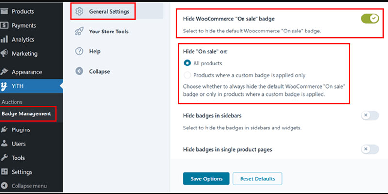Click the Save Options button
The image size is (388, 194).
click(x=207, y=178)
